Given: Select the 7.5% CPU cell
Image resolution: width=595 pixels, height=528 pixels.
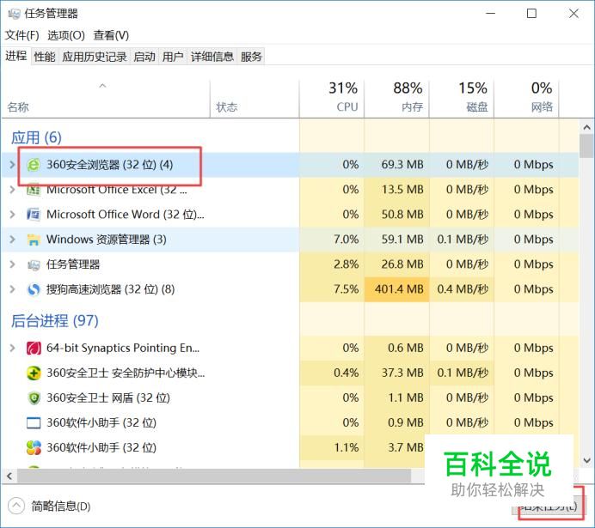Looking at the screenshot, I should pos(332,289).
